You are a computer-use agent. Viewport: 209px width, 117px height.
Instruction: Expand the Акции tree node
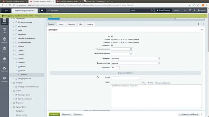click(x=14, y=30)
